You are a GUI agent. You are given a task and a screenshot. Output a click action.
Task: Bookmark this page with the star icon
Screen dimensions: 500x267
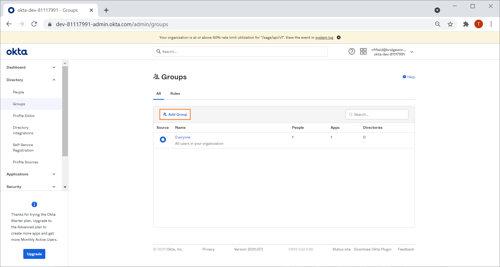(450, 24)
